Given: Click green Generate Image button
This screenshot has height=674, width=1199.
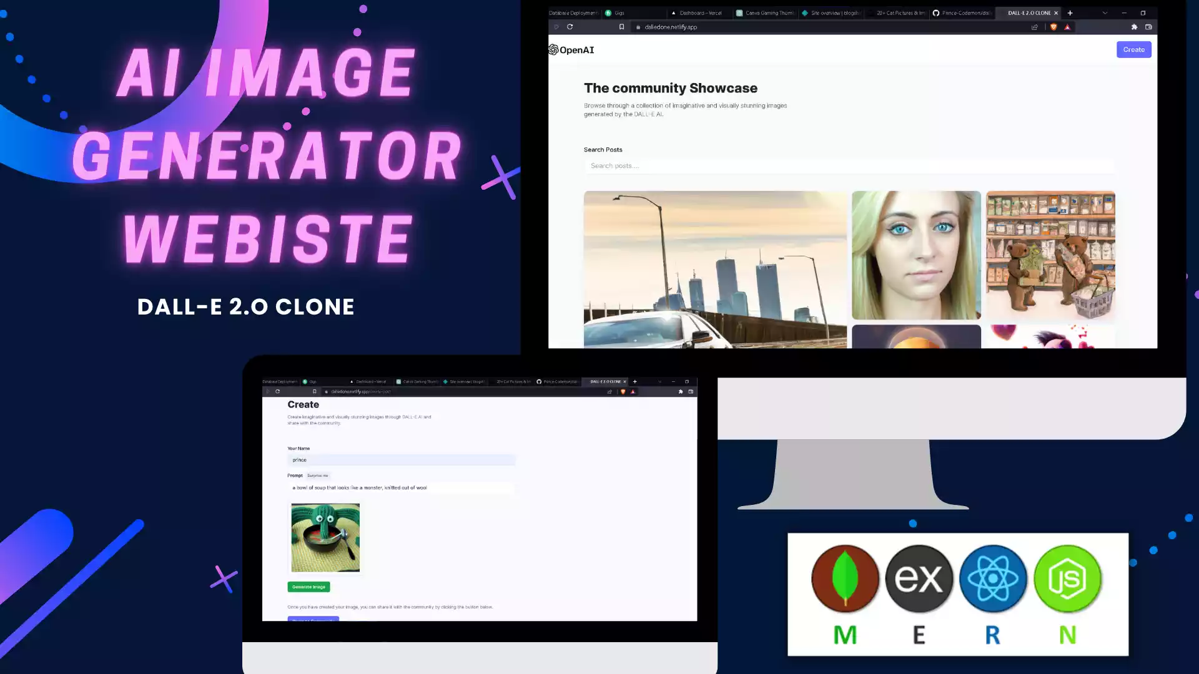Looking at the screenshot, I should (308, 587).
